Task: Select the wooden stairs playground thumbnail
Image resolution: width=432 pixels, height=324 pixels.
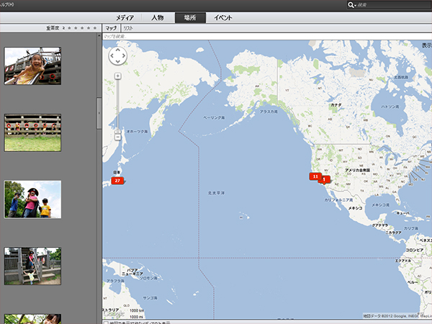Action: click(x=33, y=266)
